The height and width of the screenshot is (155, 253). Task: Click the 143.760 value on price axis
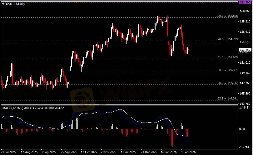(245, 104)
